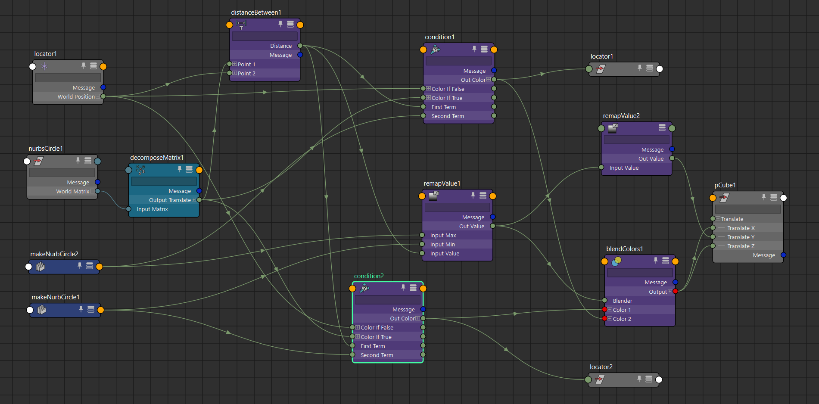Click the Input Matrix attribute row
Viewport: 819px width, 404px height.
[x=164, y=209]
